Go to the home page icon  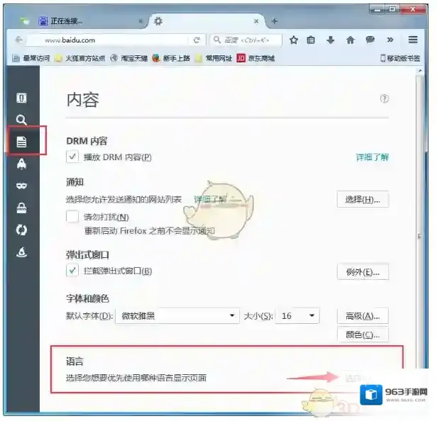point(350,40)
